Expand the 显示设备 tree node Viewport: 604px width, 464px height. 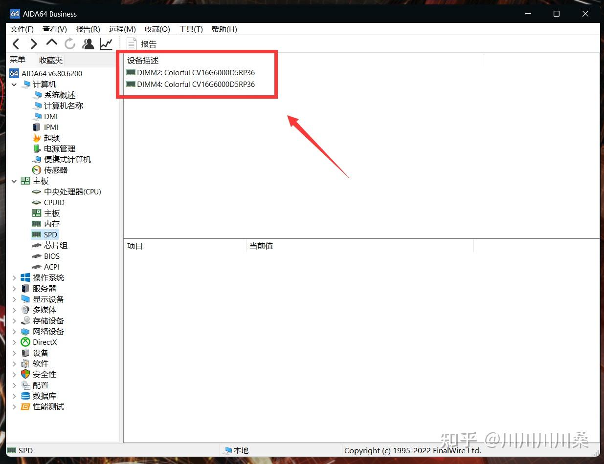14,299
